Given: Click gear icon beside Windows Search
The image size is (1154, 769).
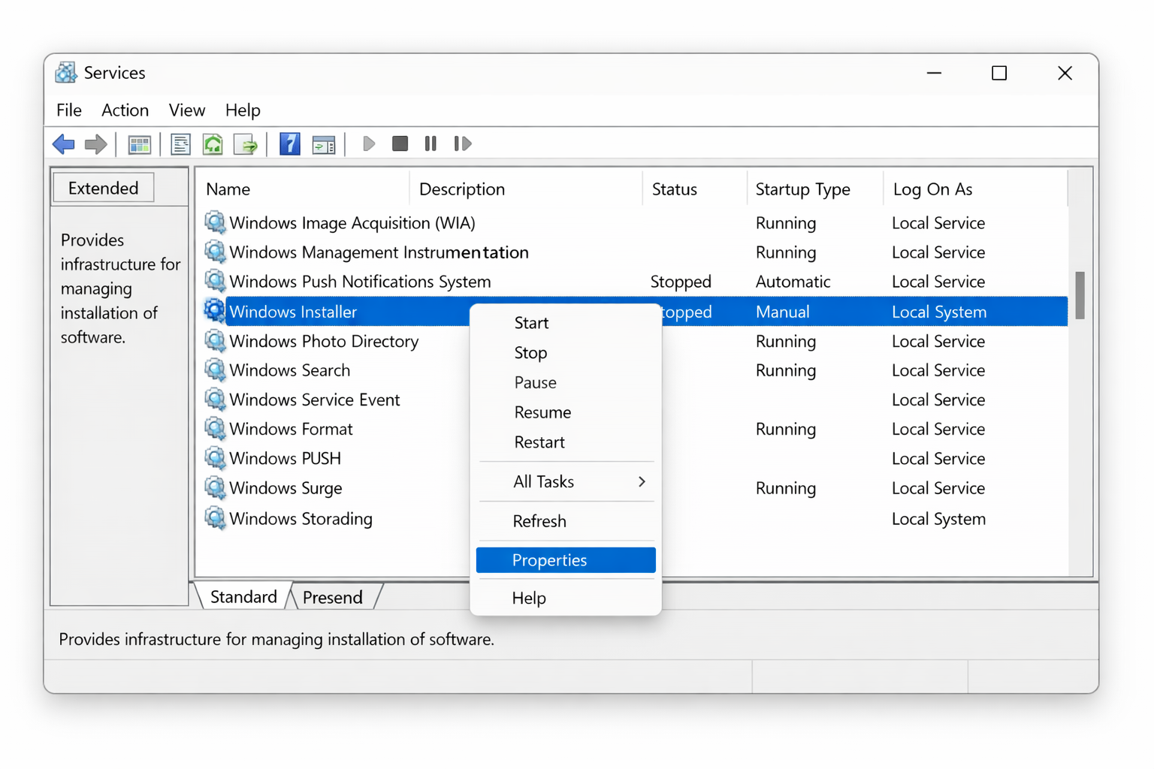Looking at the screenshot, I should click(215, 370).
